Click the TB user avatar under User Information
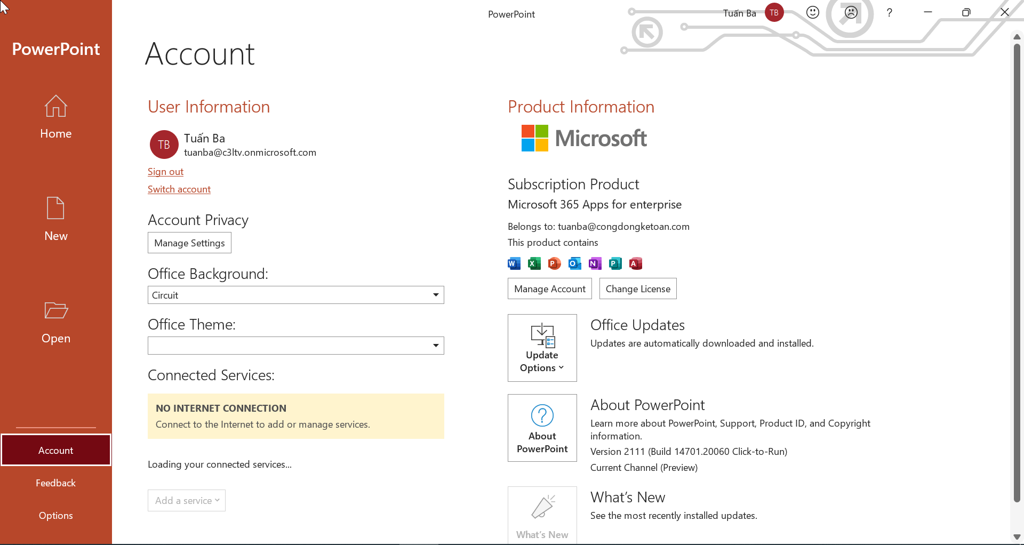 tap(164, 145)
